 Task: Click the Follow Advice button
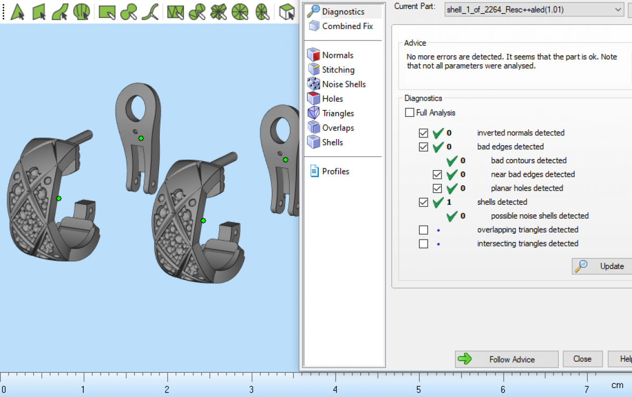(x=506, y=360)
